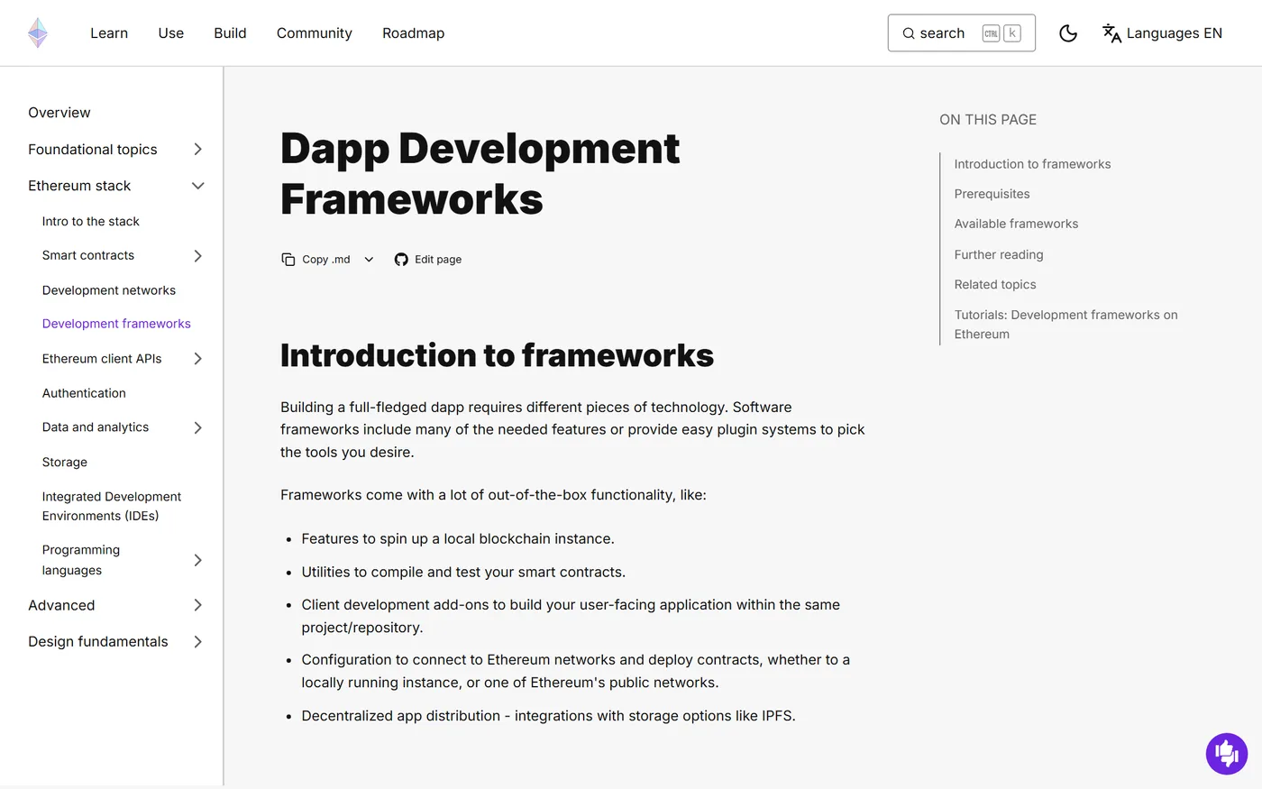The image size is (1262, 789).
Task: Open the Authentication sidebar item
Action: [84, 393]
